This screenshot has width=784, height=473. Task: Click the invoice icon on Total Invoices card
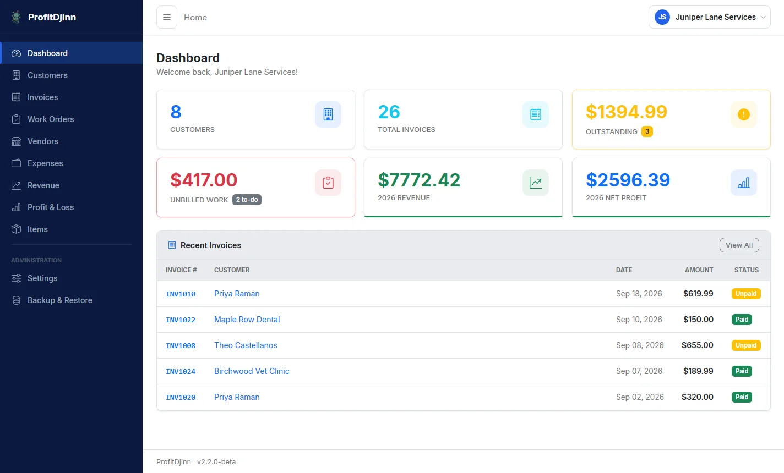pyautogui.click(x=536, y=114)
